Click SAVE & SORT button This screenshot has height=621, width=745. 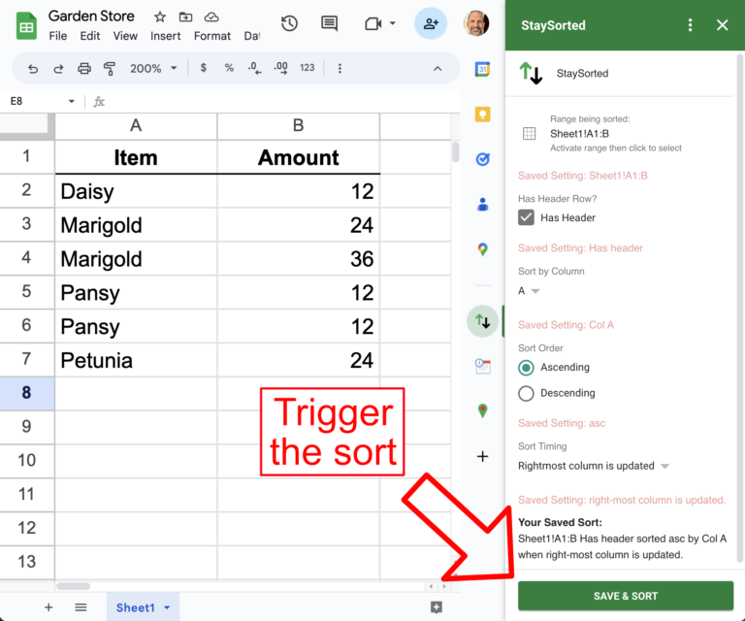[x=626, y=596]
